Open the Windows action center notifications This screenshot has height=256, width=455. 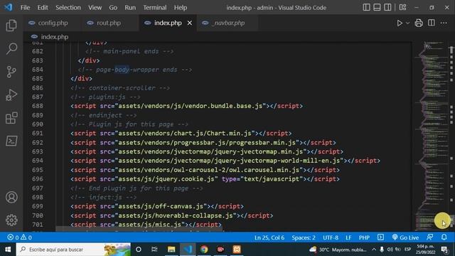pos(444,250)
